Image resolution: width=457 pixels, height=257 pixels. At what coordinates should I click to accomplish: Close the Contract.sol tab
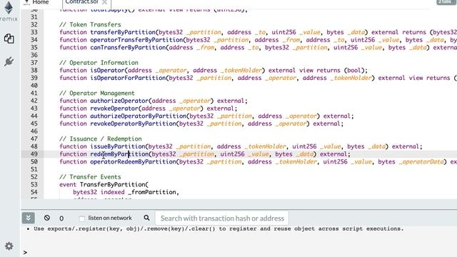click(105, 2)
